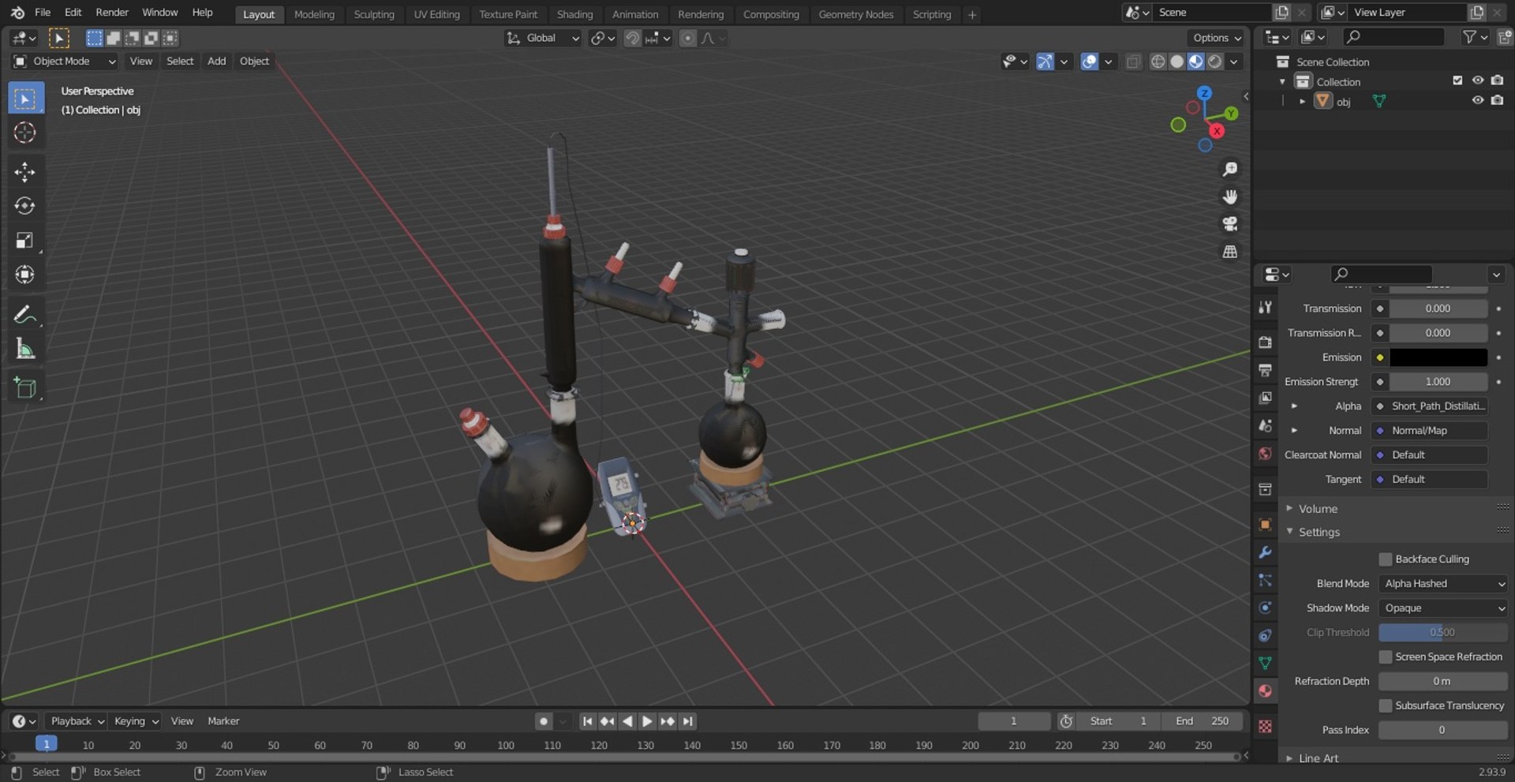Expand obj in outliner tree
Viewport: 1515px width, 782px height.
(1302, 101)
